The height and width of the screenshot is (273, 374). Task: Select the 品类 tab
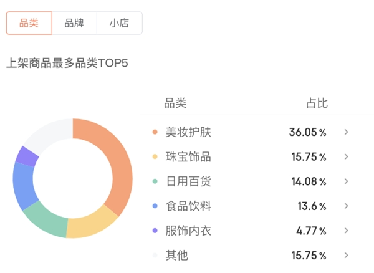(x=29, y=23)
